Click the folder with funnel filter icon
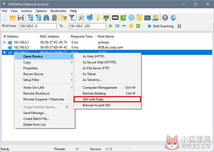The image size is (214, 152). point(64,18)
